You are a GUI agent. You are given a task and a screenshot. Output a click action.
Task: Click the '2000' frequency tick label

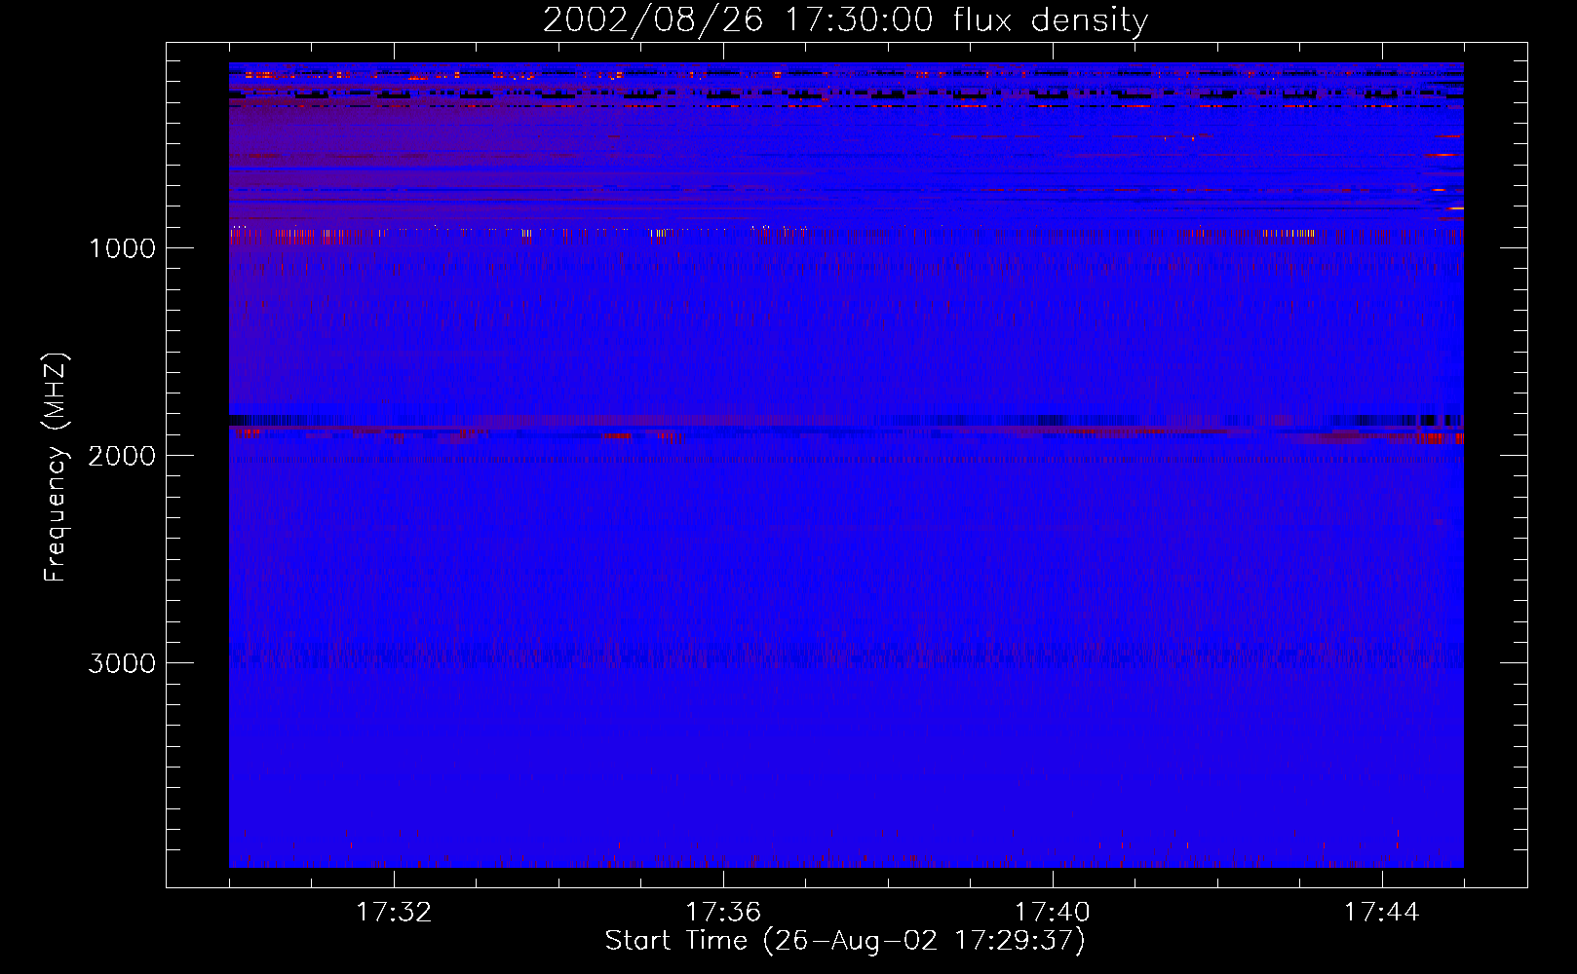(122, 456)
